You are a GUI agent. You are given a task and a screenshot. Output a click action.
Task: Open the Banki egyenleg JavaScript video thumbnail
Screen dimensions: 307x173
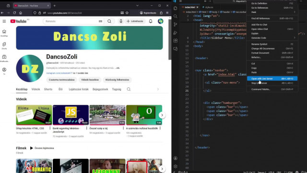pyautogui.click(x=71, y=115)
